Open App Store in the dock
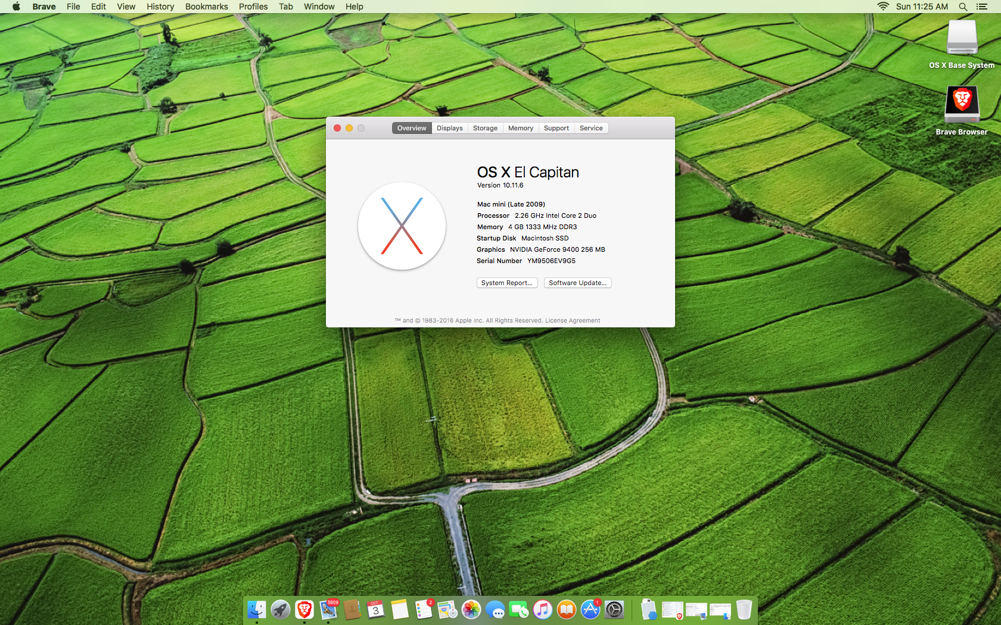 pos(590,610)
